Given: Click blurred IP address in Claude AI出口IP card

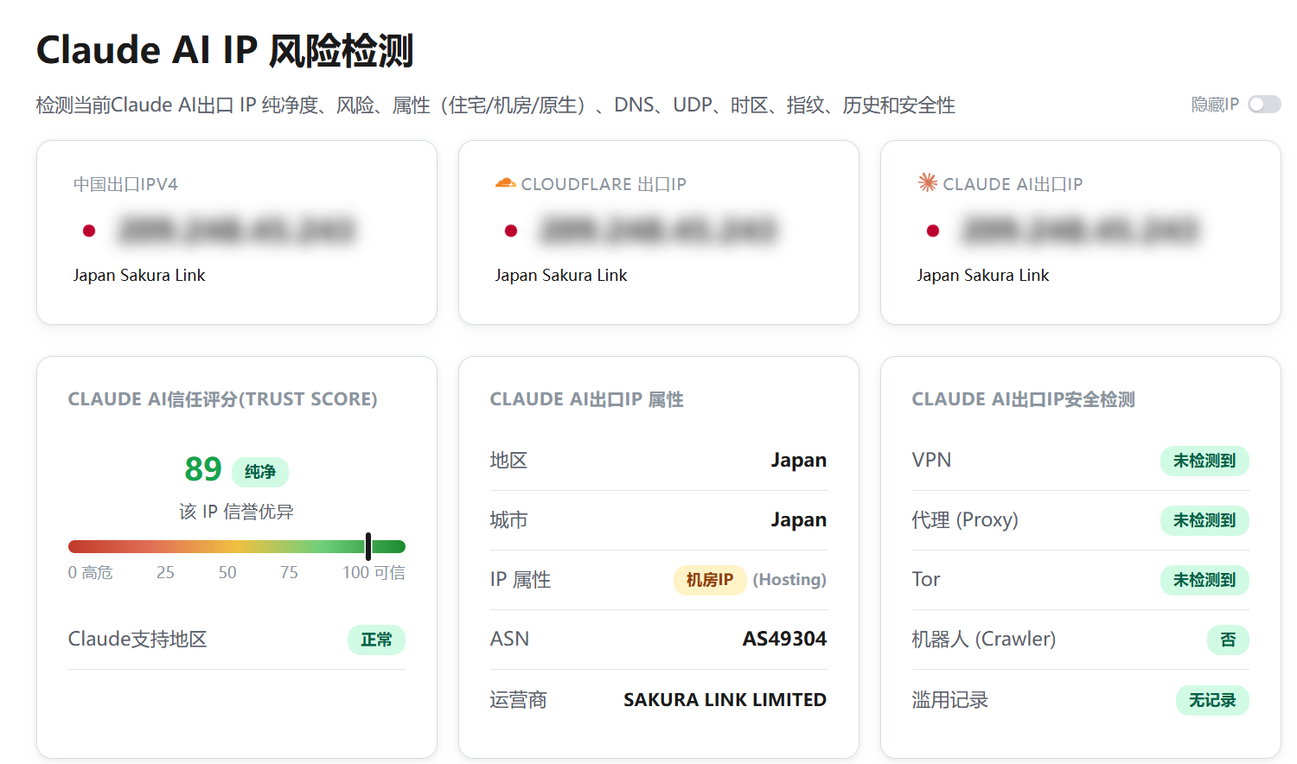Looking at the screenshot, I should click(x=1081, y=231).
